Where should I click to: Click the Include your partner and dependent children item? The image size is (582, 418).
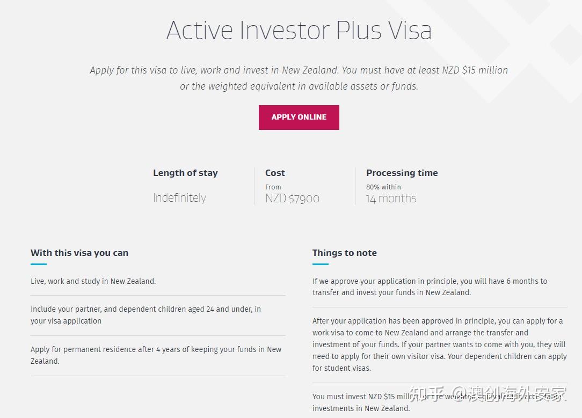pos(146,315)
